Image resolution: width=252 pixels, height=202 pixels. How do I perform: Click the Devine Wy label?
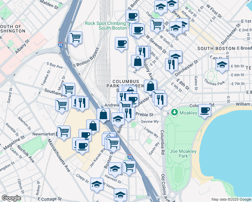tap(150, 122)
